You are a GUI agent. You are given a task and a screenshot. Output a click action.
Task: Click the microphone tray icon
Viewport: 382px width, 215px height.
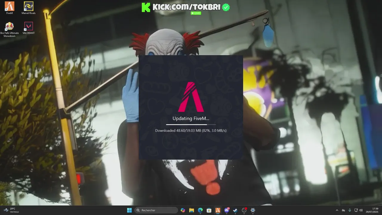[x=349, y=210]
